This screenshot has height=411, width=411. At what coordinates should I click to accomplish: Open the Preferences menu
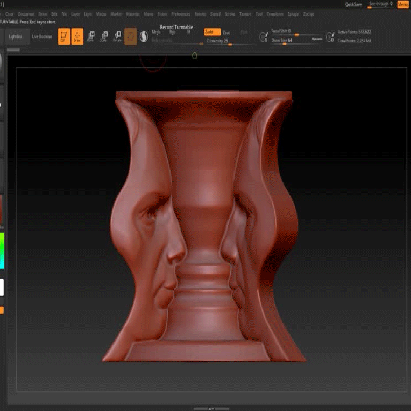181,14
